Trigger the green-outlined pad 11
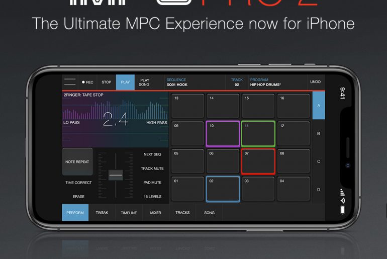387x259 pixels. tap(258, 134)
